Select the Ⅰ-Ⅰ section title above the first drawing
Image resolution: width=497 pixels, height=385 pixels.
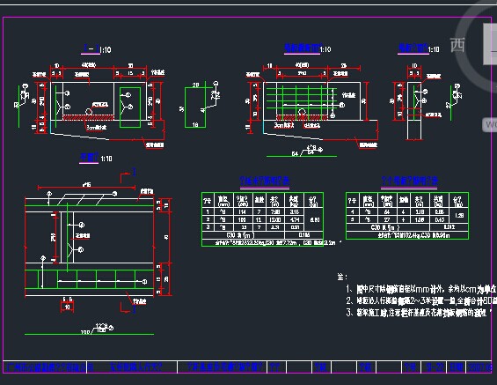pos(91,48)
